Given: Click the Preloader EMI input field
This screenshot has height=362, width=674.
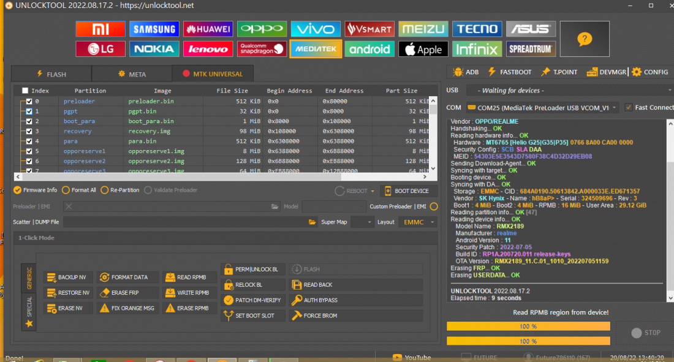Looking at the screenshot, I should coord(172,207).
